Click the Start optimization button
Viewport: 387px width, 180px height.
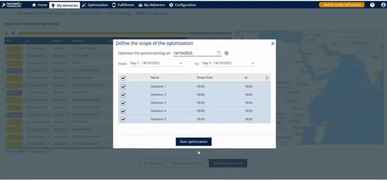point(193,142)
